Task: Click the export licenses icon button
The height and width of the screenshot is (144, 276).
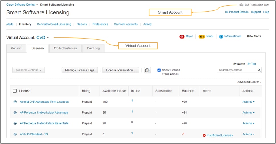Action: click(x=147, y=70)
